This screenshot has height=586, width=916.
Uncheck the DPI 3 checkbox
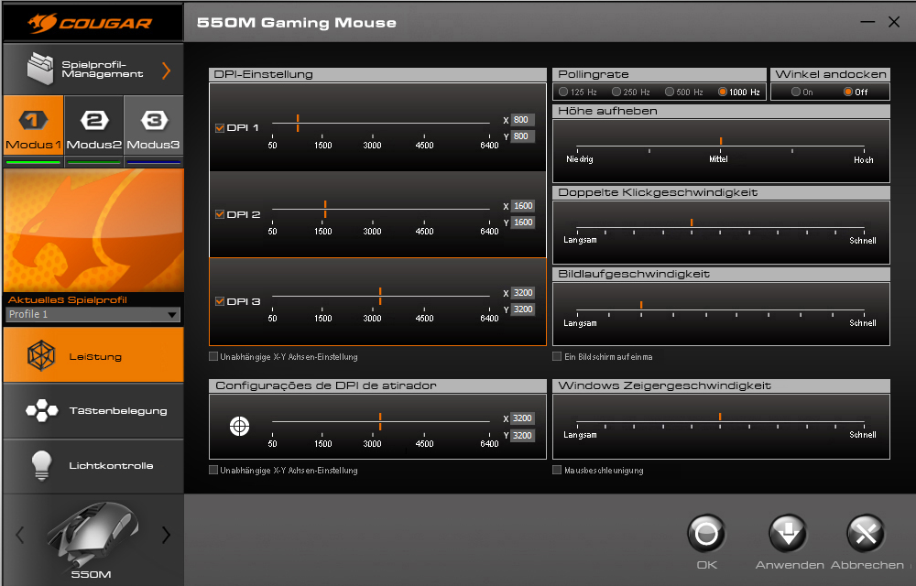tap(220, 301)
